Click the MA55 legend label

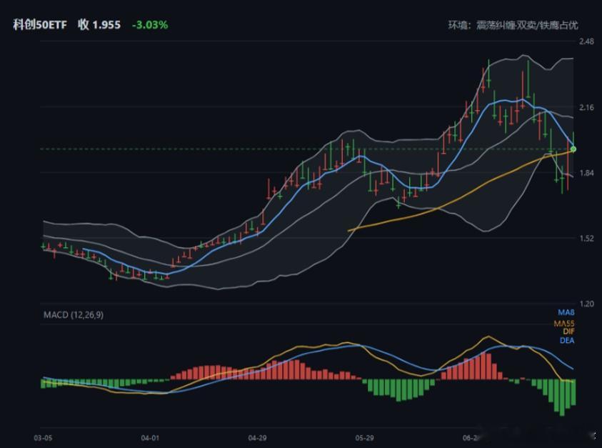point(564,324)
